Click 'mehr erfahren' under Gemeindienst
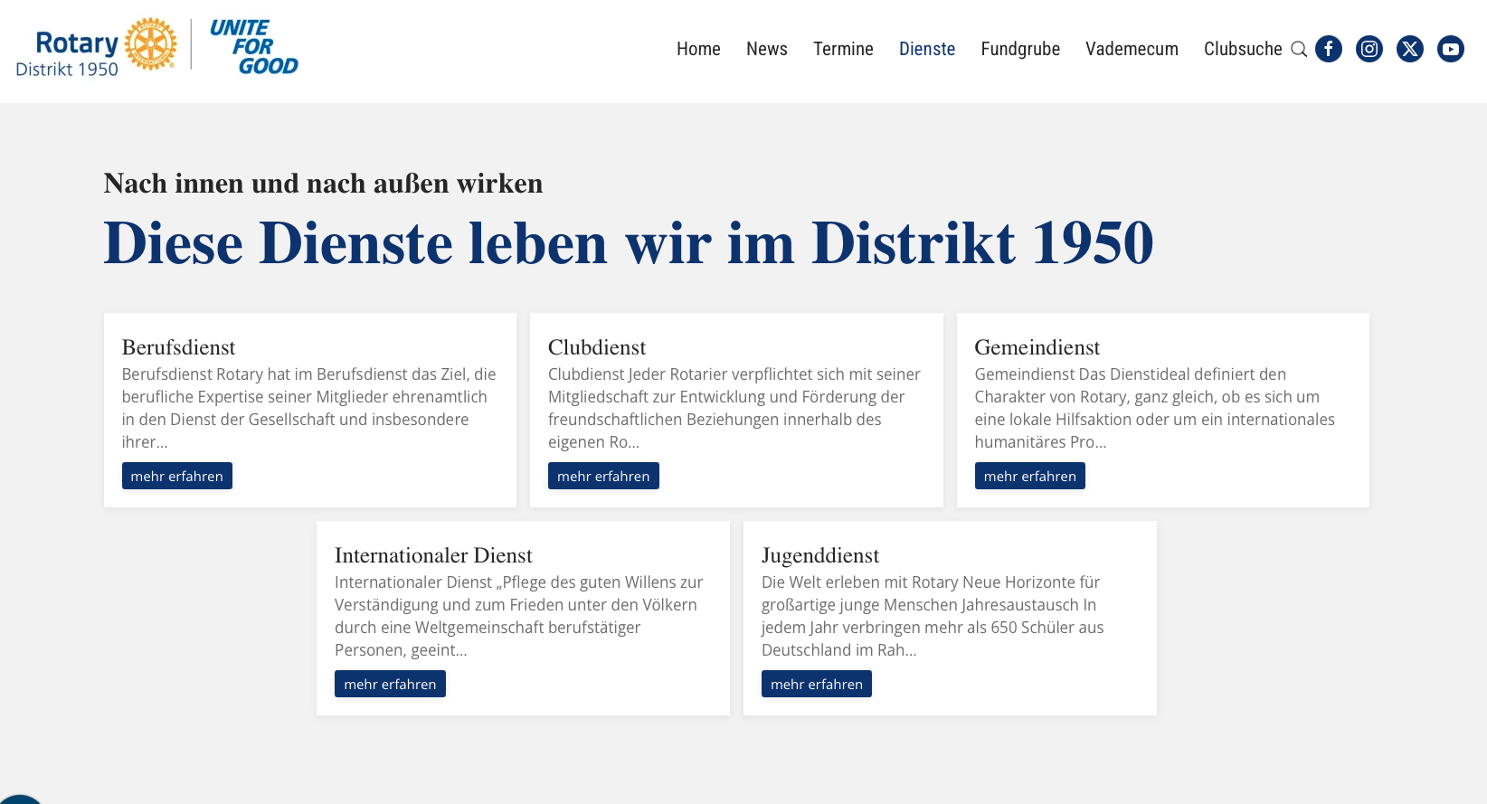 pyautogui.click(x=1029, y=476)
